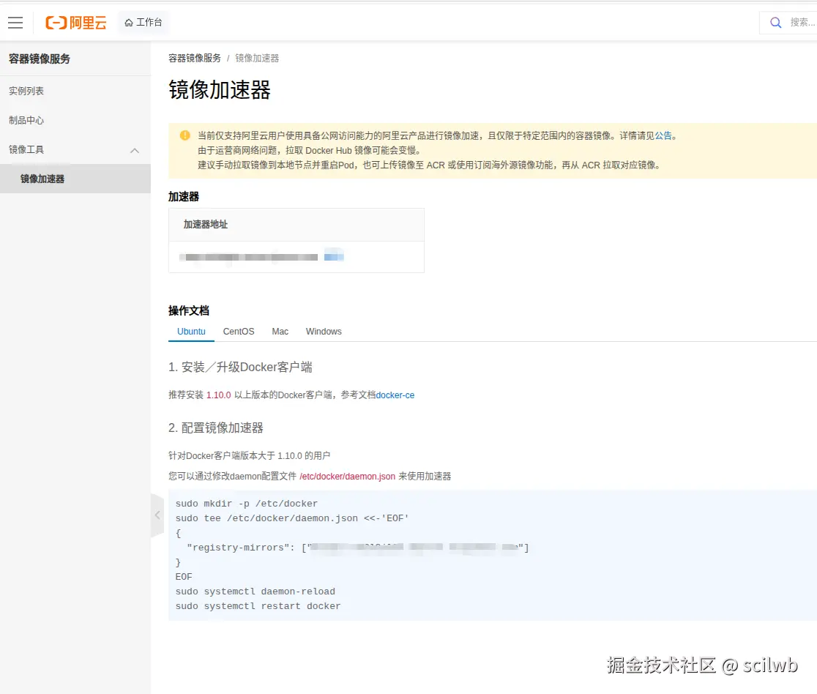Switch to the Mac tab
The height and width of the screenshot is (694, 817).
pos(280,332)
